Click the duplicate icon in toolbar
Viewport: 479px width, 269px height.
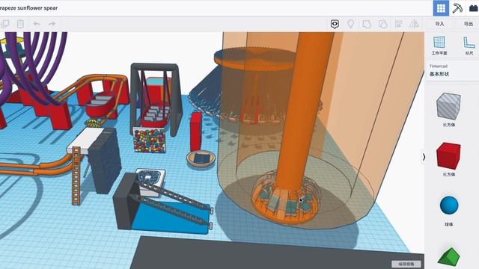5,24
